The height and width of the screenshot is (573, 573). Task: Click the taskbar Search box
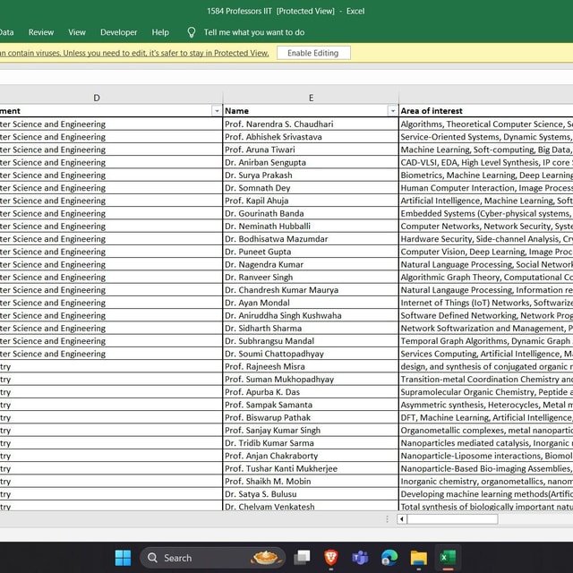coord(200,558)
